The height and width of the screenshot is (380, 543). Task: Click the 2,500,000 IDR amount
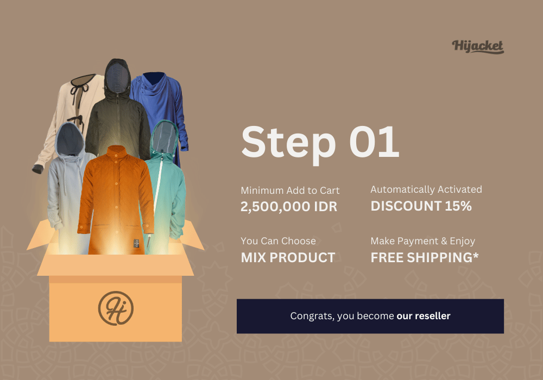coord(289,207)
